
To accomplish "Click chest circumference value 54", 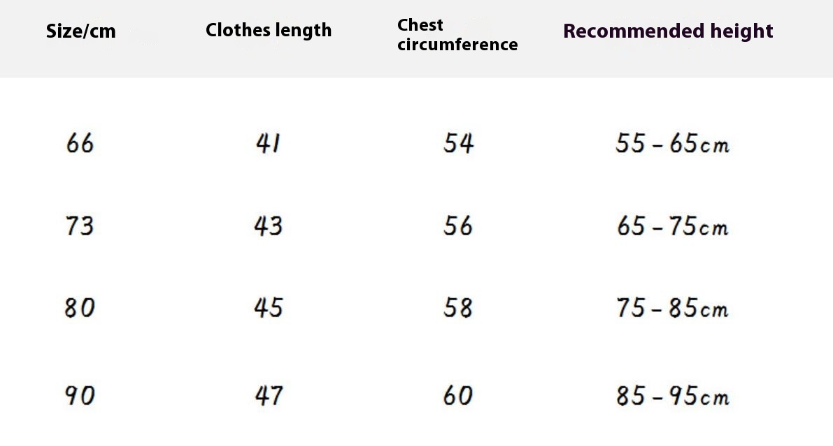I will coord(459,144).
